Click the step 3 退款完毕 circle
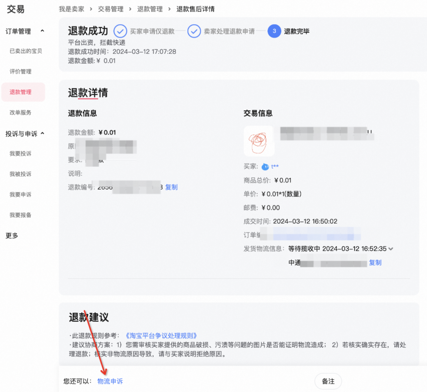The image size is (427, 392). tap(274, 31)
